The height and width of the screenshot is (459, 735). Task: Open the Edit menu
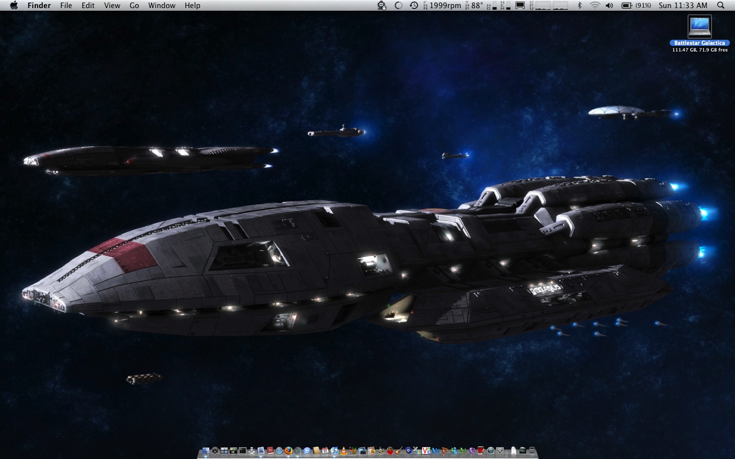[88, 6]
